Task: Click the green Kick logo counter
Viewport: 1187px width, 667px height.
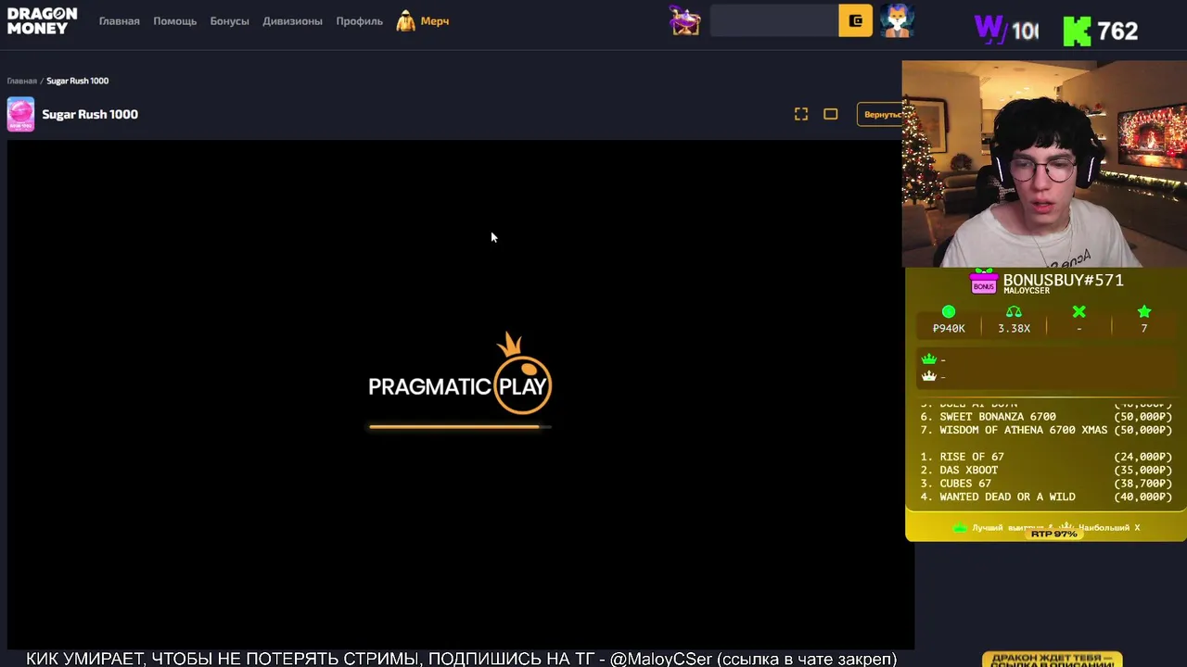Action: pyautogui.click(x=1077, y=31)
